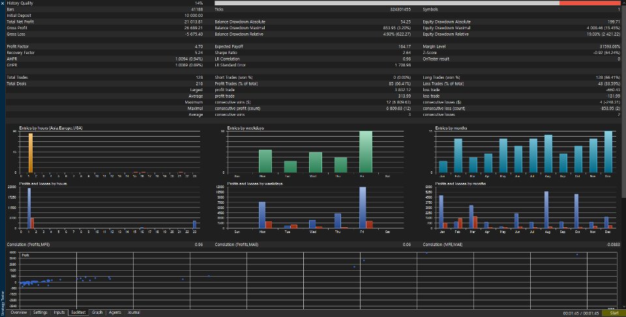Select the Sharpe Ratio value 2.64
This screenshot has height=317, width=626.
coord(407,53)
